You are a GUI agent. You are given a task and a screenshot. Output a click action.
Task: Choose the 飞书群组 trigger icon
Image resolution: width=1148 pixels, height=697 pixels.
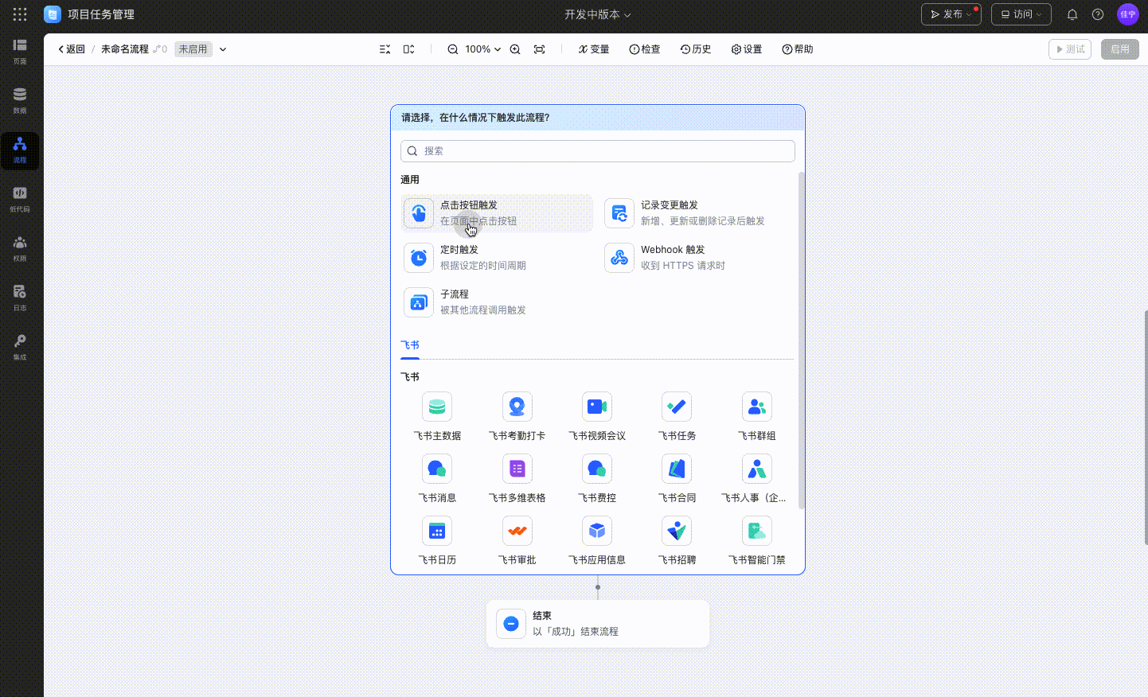click(757, 407)
